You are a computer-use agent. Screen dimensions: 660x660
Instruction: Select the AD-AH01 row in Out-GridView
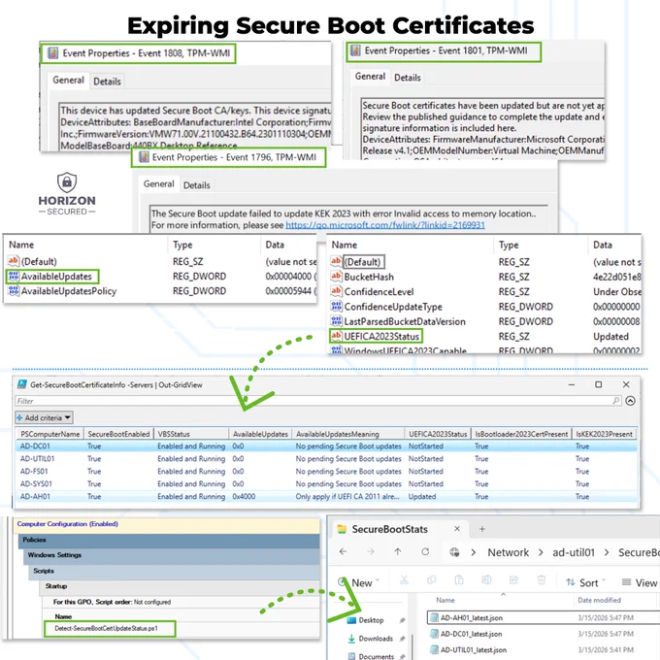pos(326,496)
